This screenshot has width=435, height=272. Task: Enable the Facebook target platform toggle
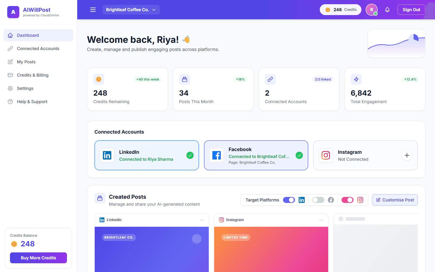click(318, 200)
